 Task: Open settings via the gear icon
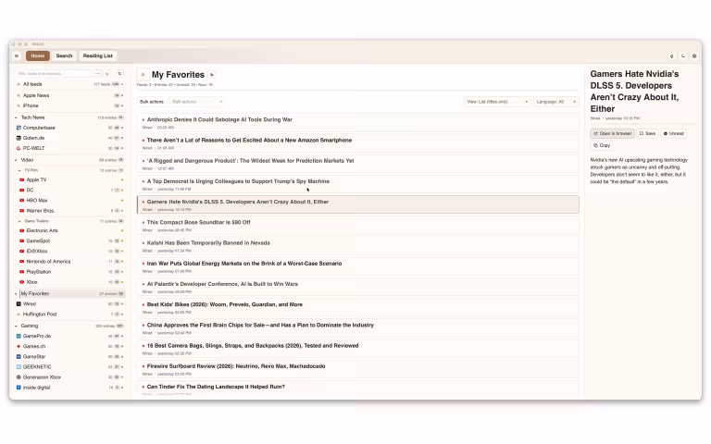pyautogui.click(x=694, y=55)
